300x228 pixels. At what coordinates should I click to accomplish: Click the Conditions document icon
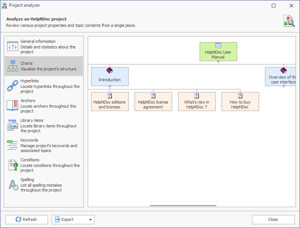[x=13, y=165]
